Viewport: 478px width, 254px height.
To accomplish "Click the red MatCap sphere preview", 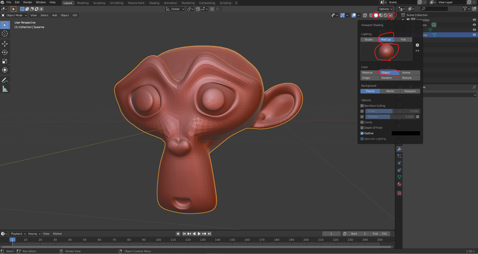I will 386,51.
